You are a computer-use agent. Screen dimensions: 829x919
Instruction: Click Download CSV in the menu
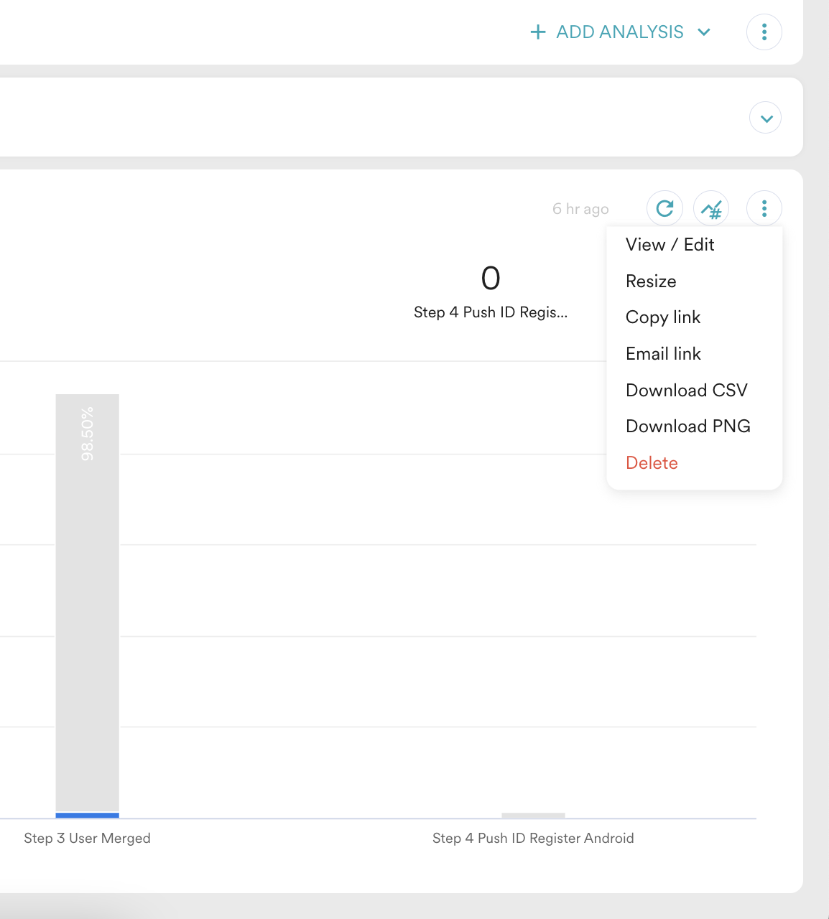(686, 391)
